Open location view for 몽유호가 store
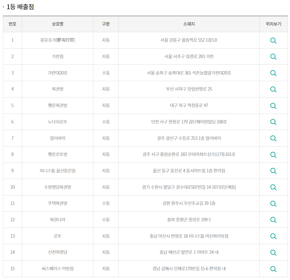This screenshot has width=290, height=280. (273, 40)
